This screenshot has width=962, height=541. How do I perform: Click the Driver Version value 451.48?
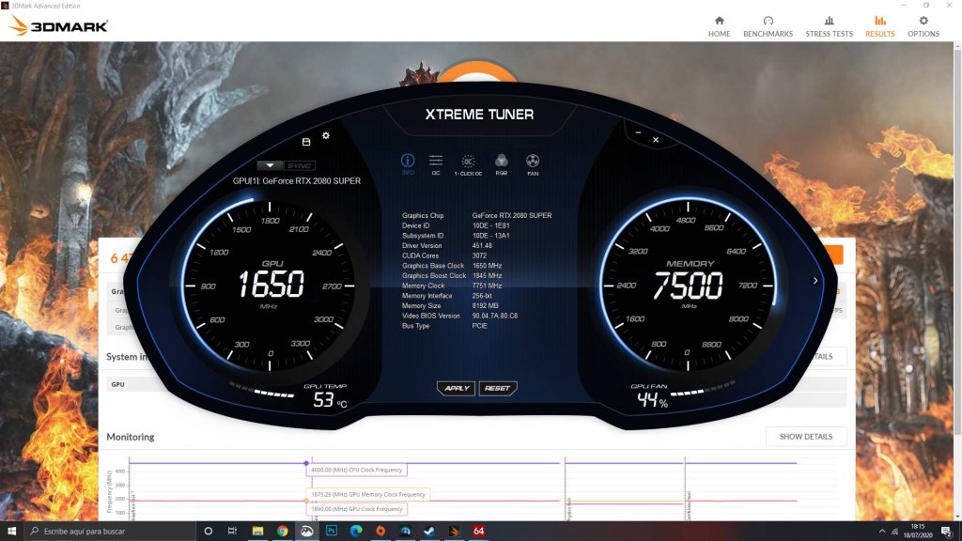pyautogui.click(x=482, y=246)
